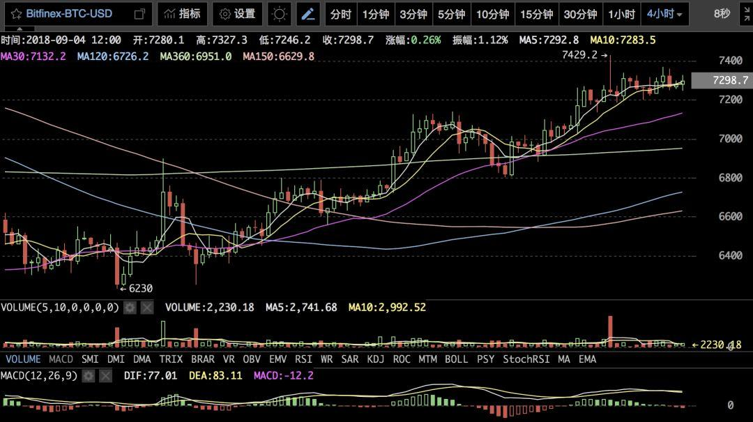
Task: Open the 指标 indicators menu
Action: point(182,14)
